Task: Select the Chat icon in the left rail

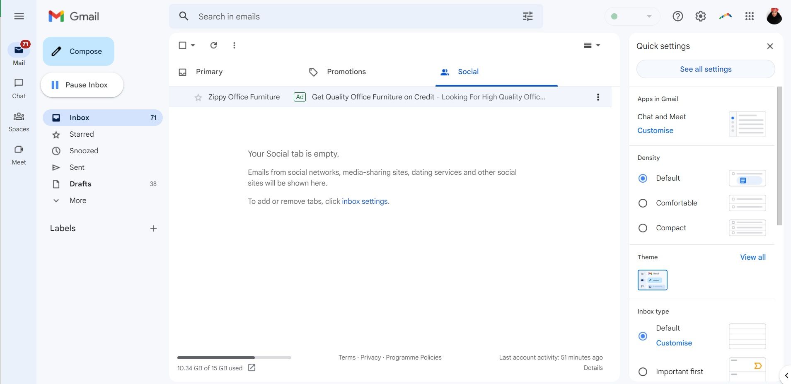Action: coord(19,87)
